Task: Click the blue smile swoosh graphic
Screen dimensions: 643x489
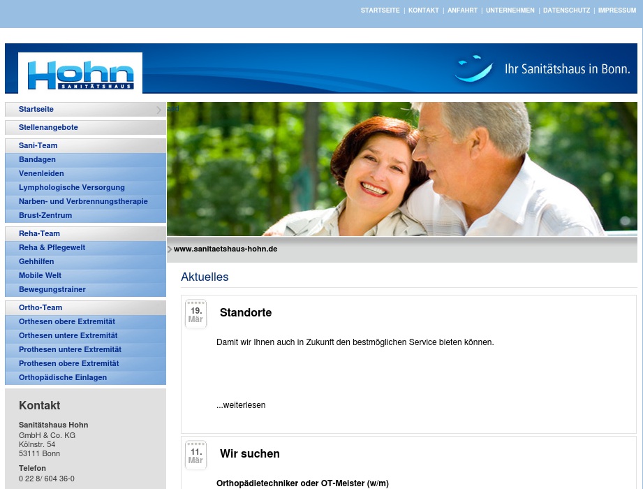Action: pyautogui.click(x=472, y=70)
